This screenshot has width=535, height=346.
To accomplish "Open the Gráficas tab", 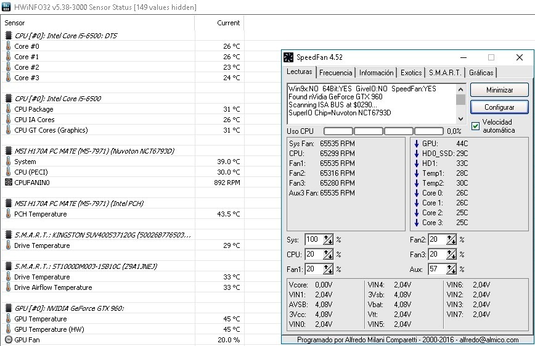I will coord(481,73).
